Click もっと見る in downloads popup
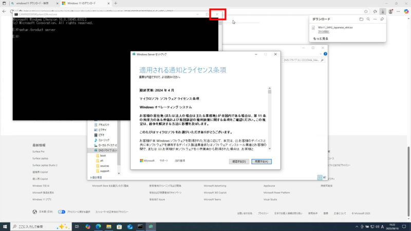The height and width of the screenshot is (231, 411). pyautogui.click(x=321, y=38)
